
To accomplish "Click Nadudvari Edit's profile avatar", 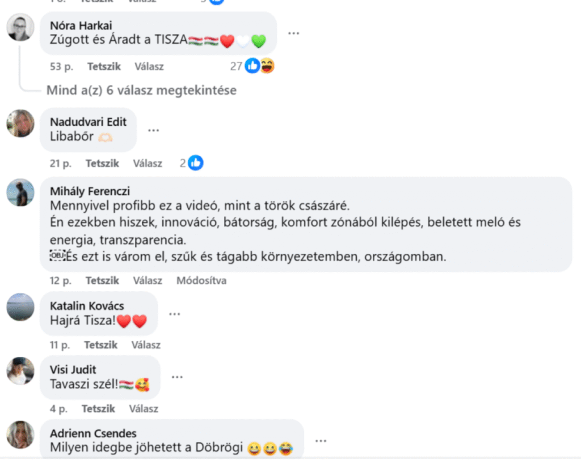I will [20, 123].
